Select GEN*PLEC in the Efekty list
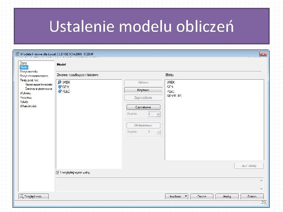283x212 pixels. [174, 96]
